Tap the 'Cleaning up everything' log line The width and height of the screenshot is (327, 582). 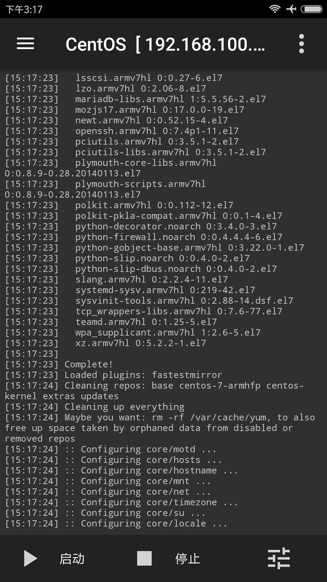[x=95, y=407]
